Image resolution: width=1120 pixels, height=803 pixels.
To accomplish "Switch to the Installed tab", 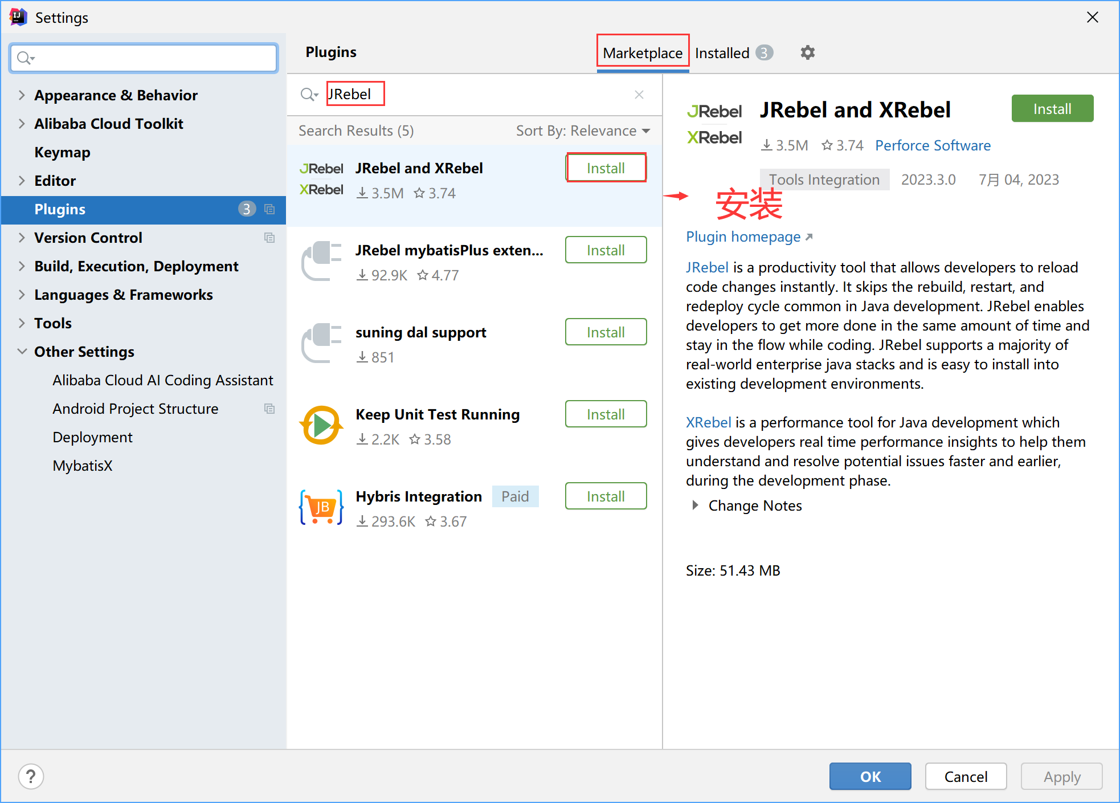I will click(x=734, y=53).
